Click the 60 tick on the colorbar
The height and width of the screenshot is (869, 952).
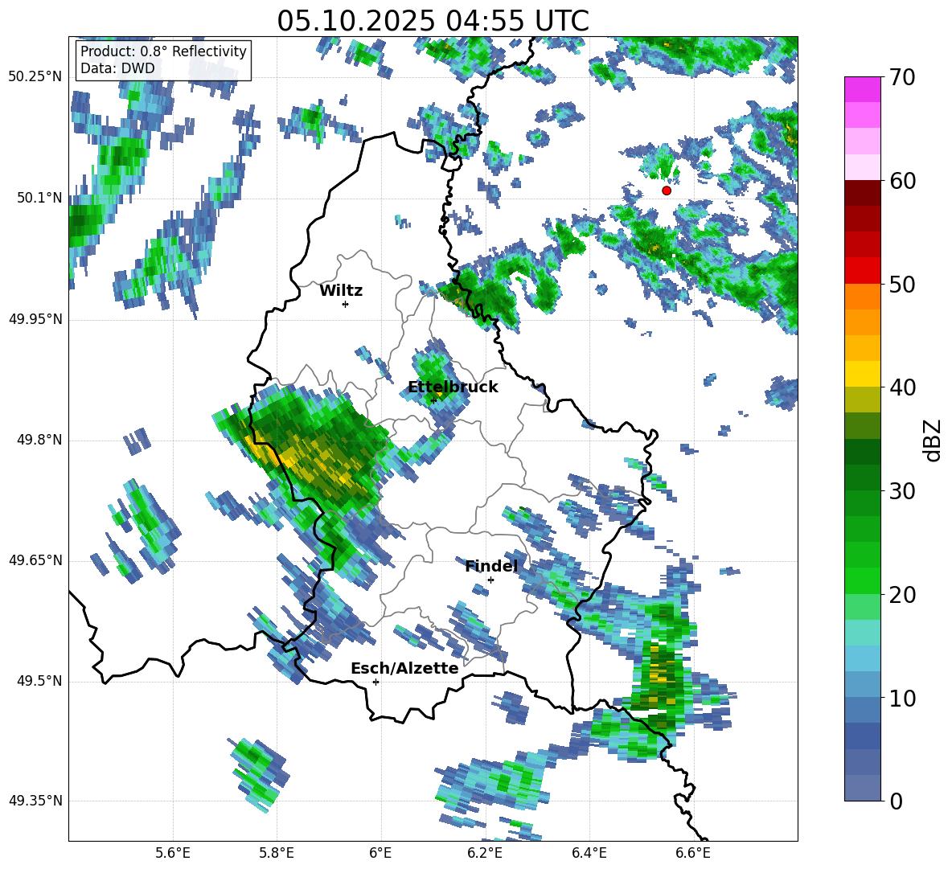(x=902, y=181)
